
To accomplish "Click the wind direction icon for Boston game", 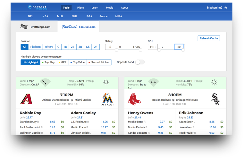I will click(154, 83).
